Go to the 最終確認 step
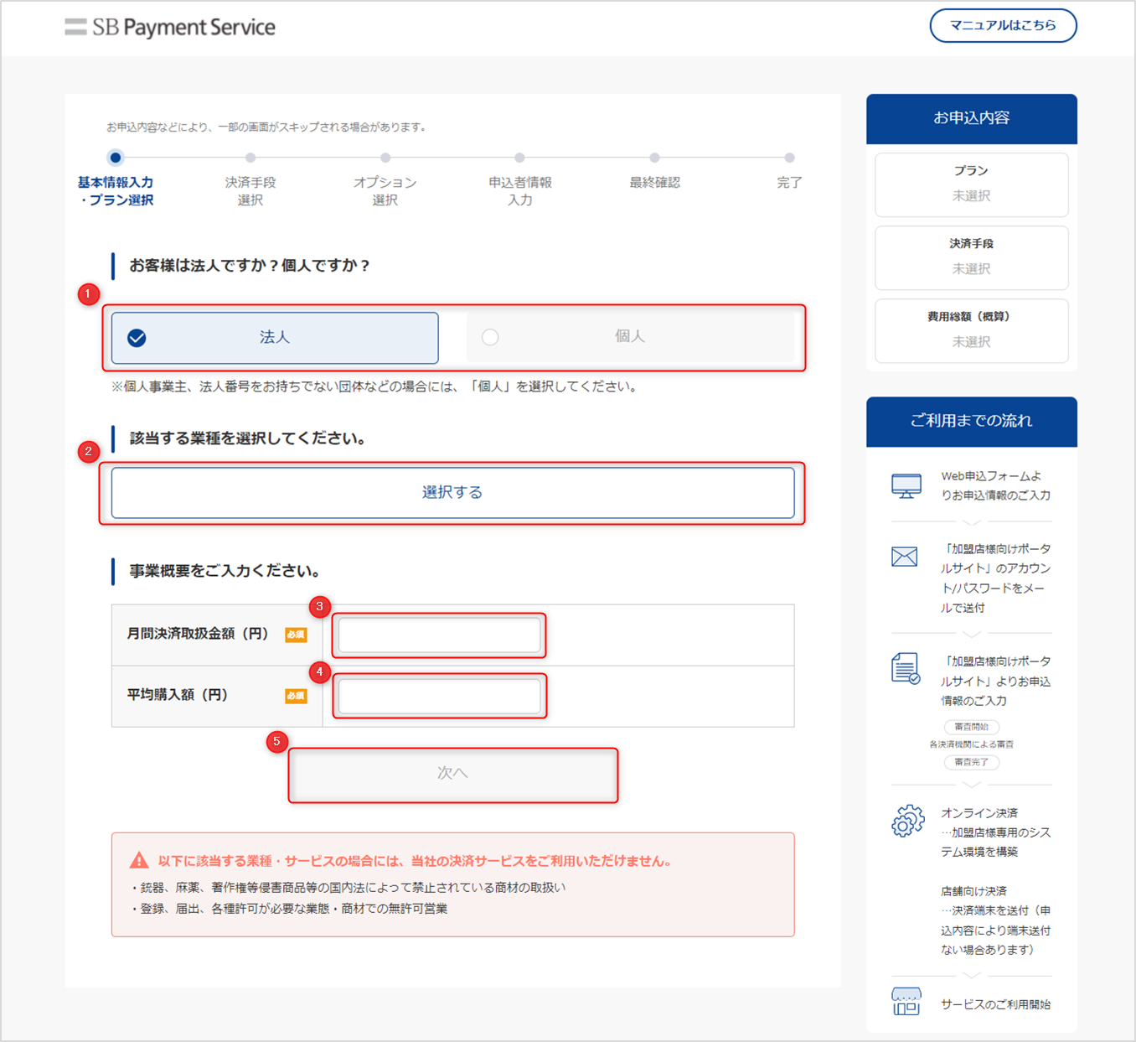Image resolution: width=1136 pixels, height=1042 pixels. point(655,172)
